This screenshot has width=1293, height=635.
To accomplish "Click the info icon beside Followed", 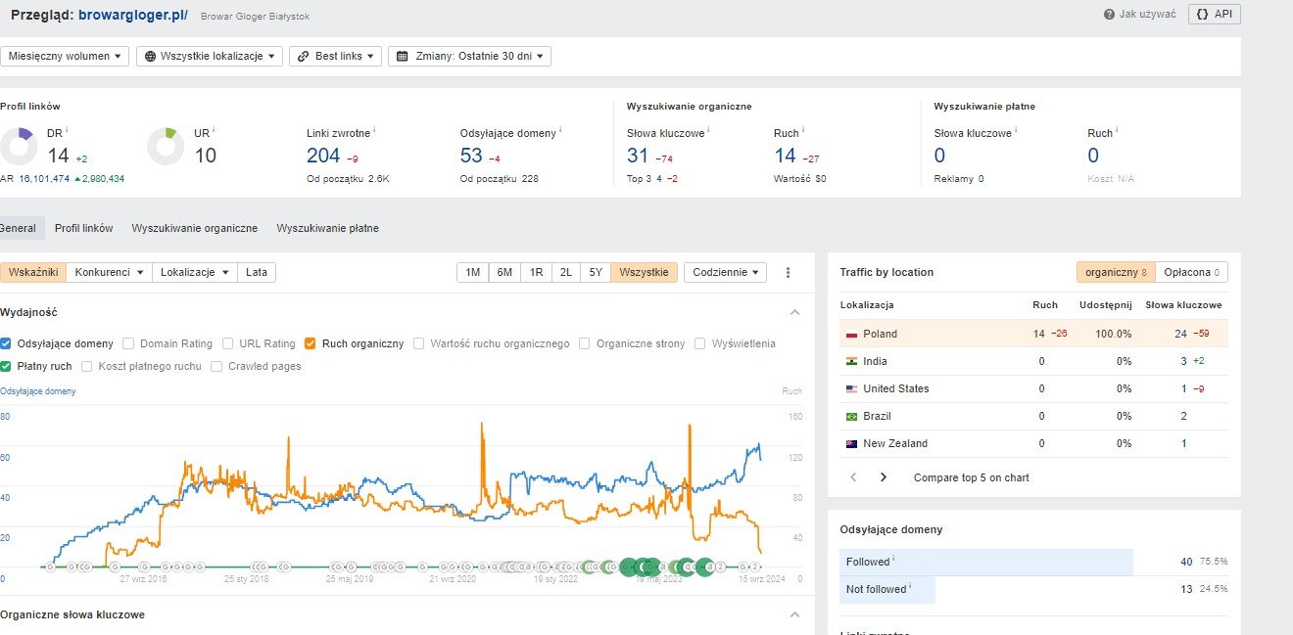I will 894,560.
